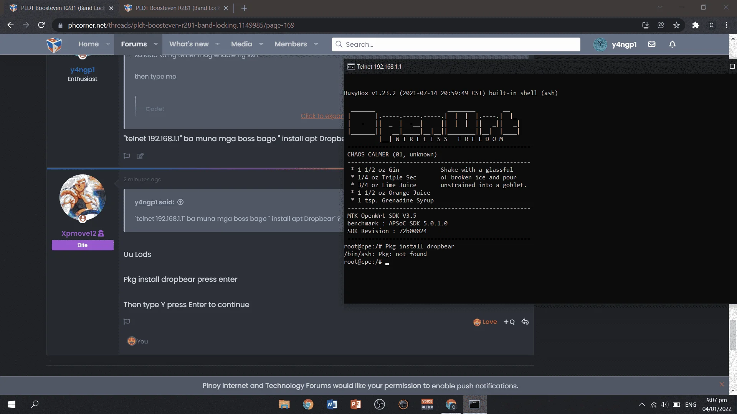The image size is (737, 414).
Task: Click the '2 minutes ago' post timestamp
Action: (x=142, y=179)
